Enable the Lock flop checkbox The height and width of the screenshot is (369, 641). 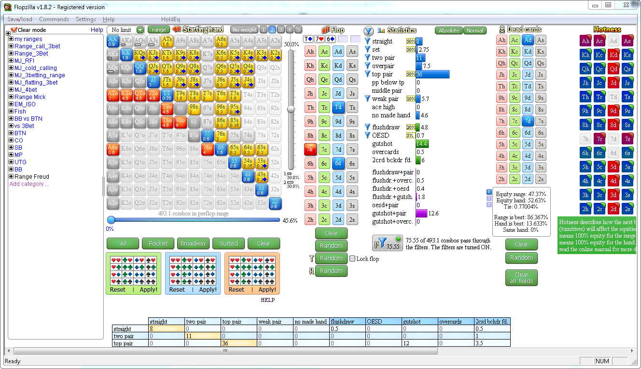(352, 258)
